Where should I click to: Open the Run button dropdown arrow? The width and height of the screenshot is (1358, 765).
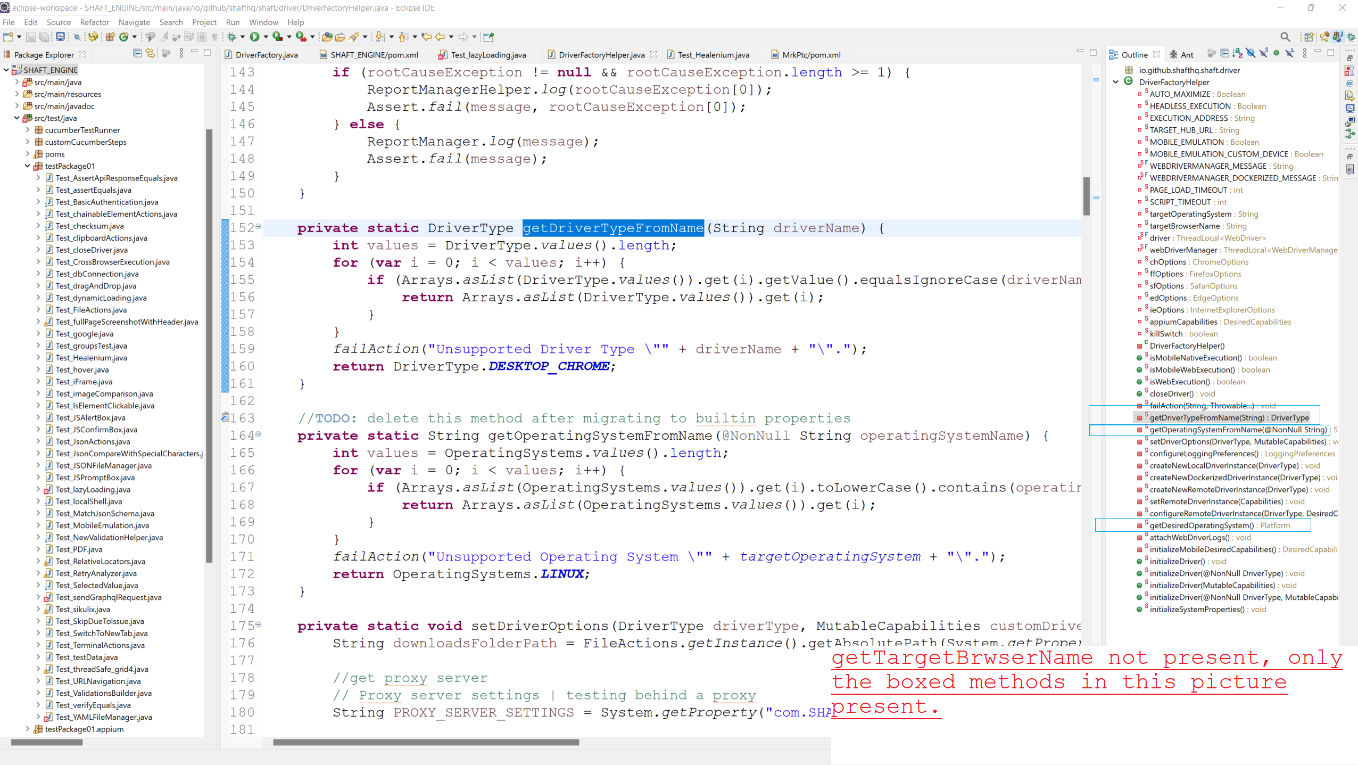265,37
